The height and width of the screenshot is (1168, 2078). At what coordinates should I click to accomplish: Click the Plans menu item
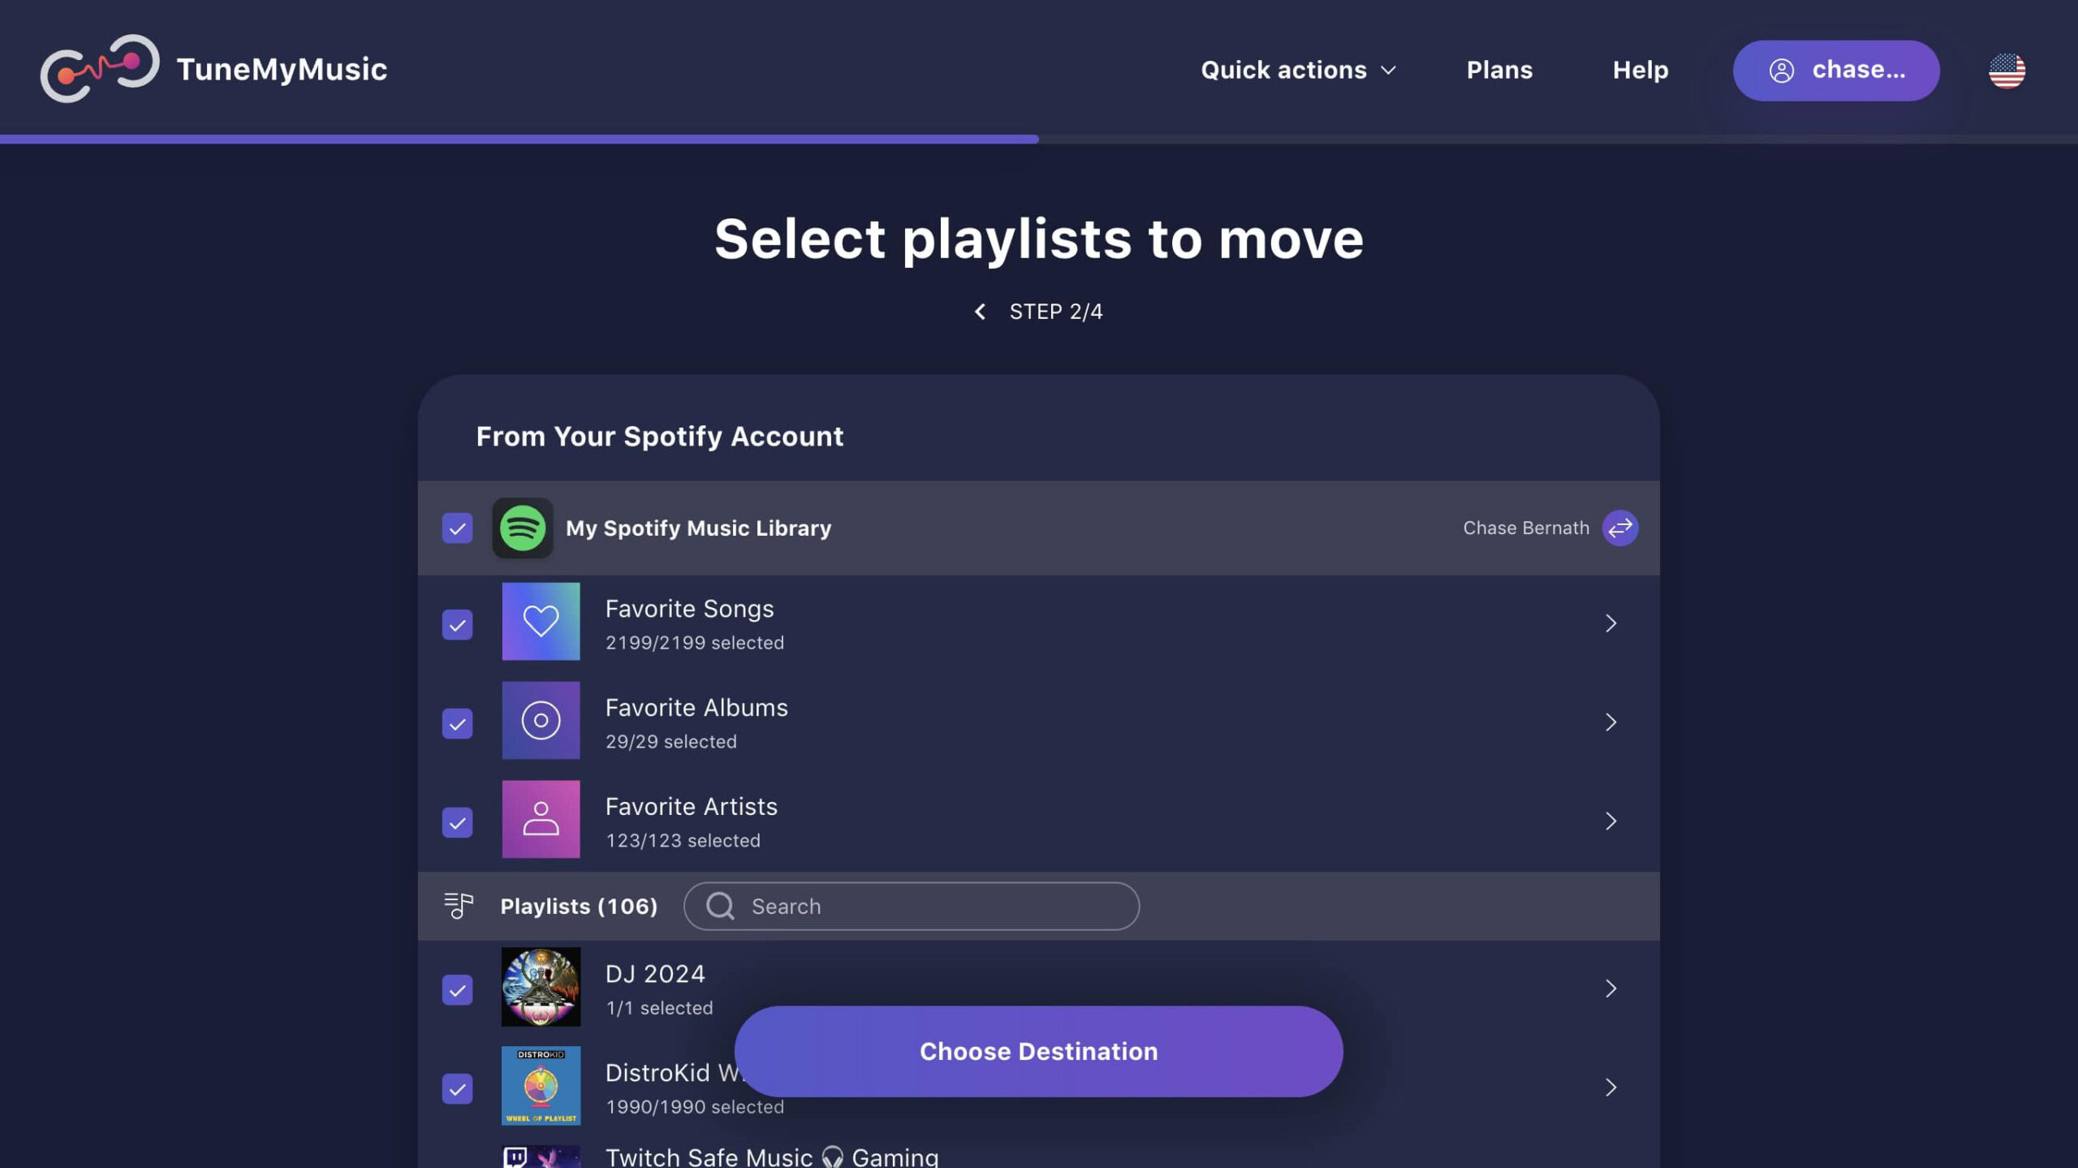point(1500,68)
